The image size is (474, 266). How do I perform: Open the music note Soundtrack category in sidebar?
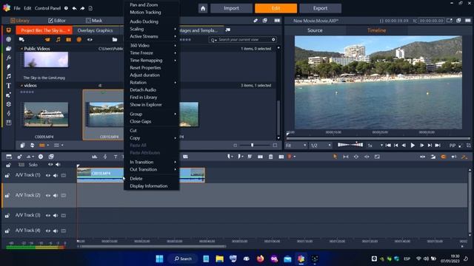click(8, 76)
